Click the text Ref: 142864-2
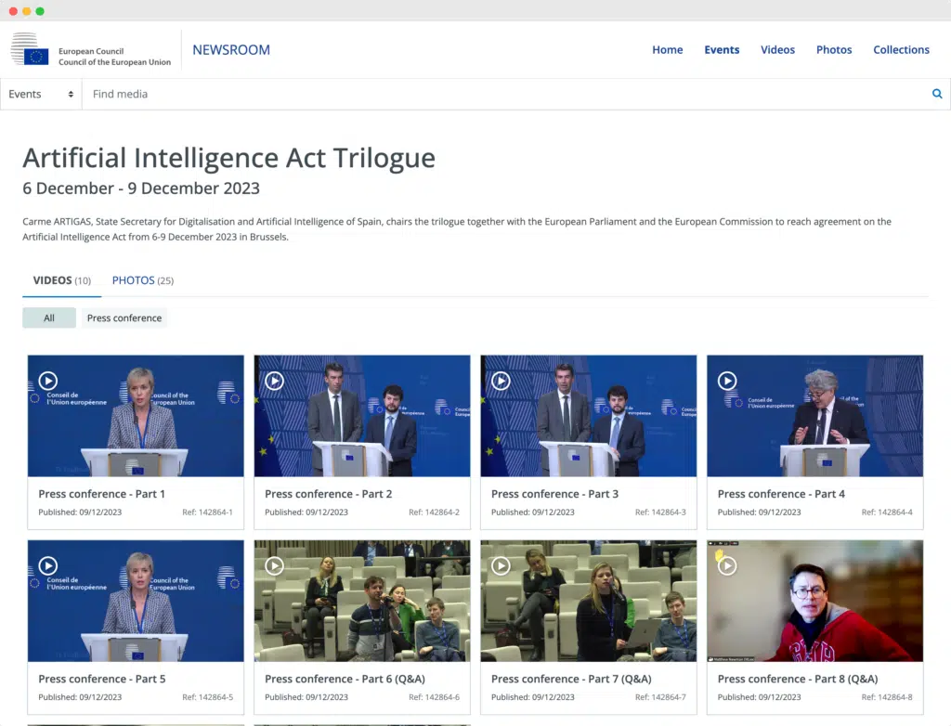Viewport: 951px width, 726px height. click(434, 512)
